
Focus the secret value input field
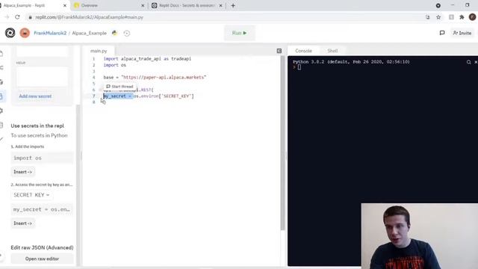pos(43,77)
